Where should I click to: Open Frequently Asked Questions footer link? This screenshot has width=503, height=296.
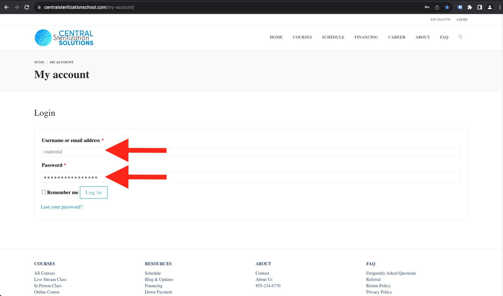tap(391, 273)
